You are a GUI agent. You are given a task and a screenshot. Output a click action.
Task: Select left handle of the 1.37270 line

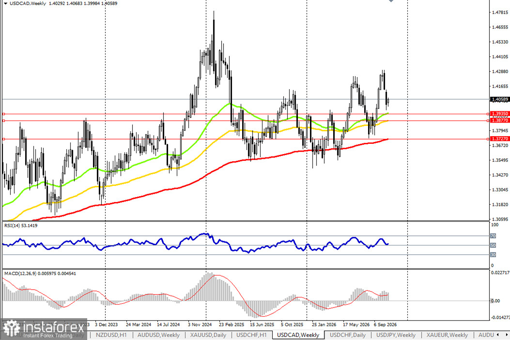3,139
